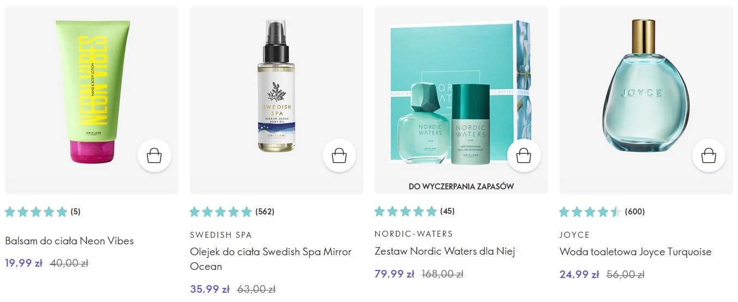Open Nordic Waters gift set image
The width and height of the screenshot is (738, 302).
tap(461, 100)
